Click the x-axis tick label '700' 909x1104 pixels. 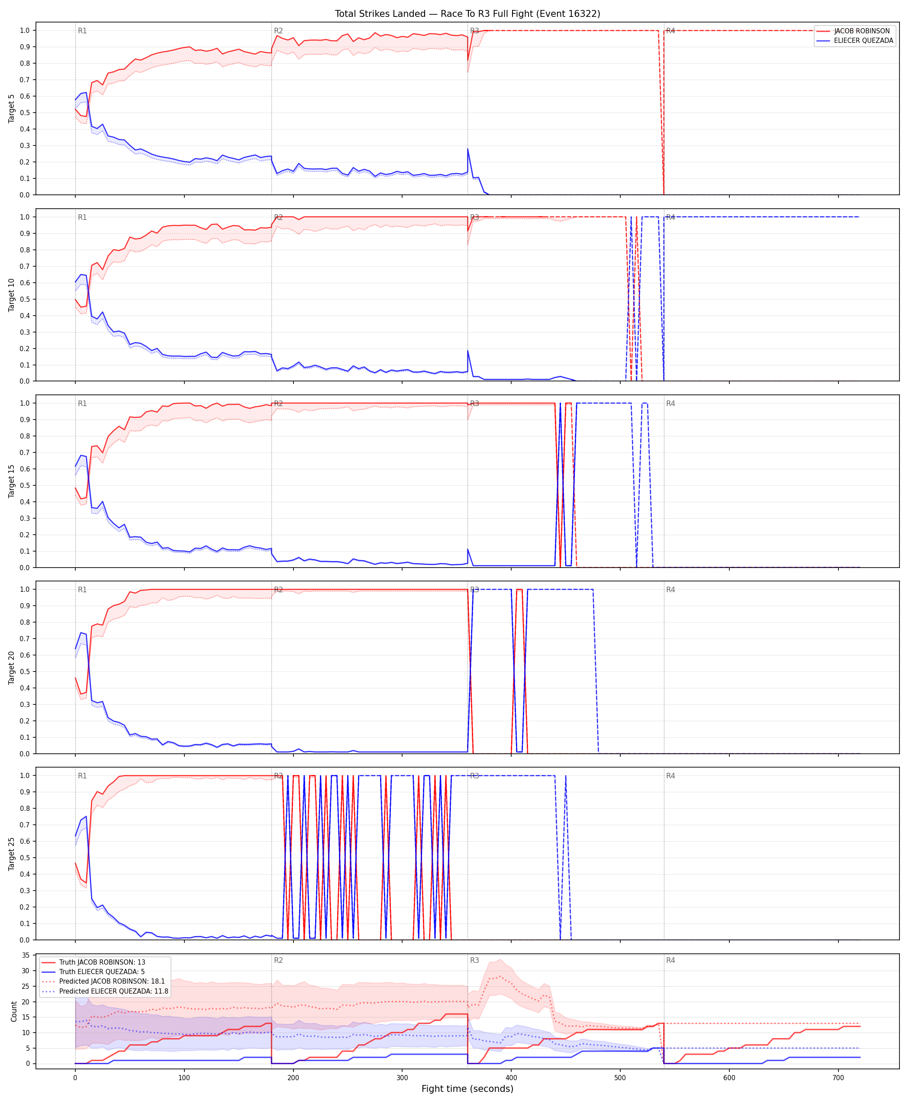(x=838, y=1077)
